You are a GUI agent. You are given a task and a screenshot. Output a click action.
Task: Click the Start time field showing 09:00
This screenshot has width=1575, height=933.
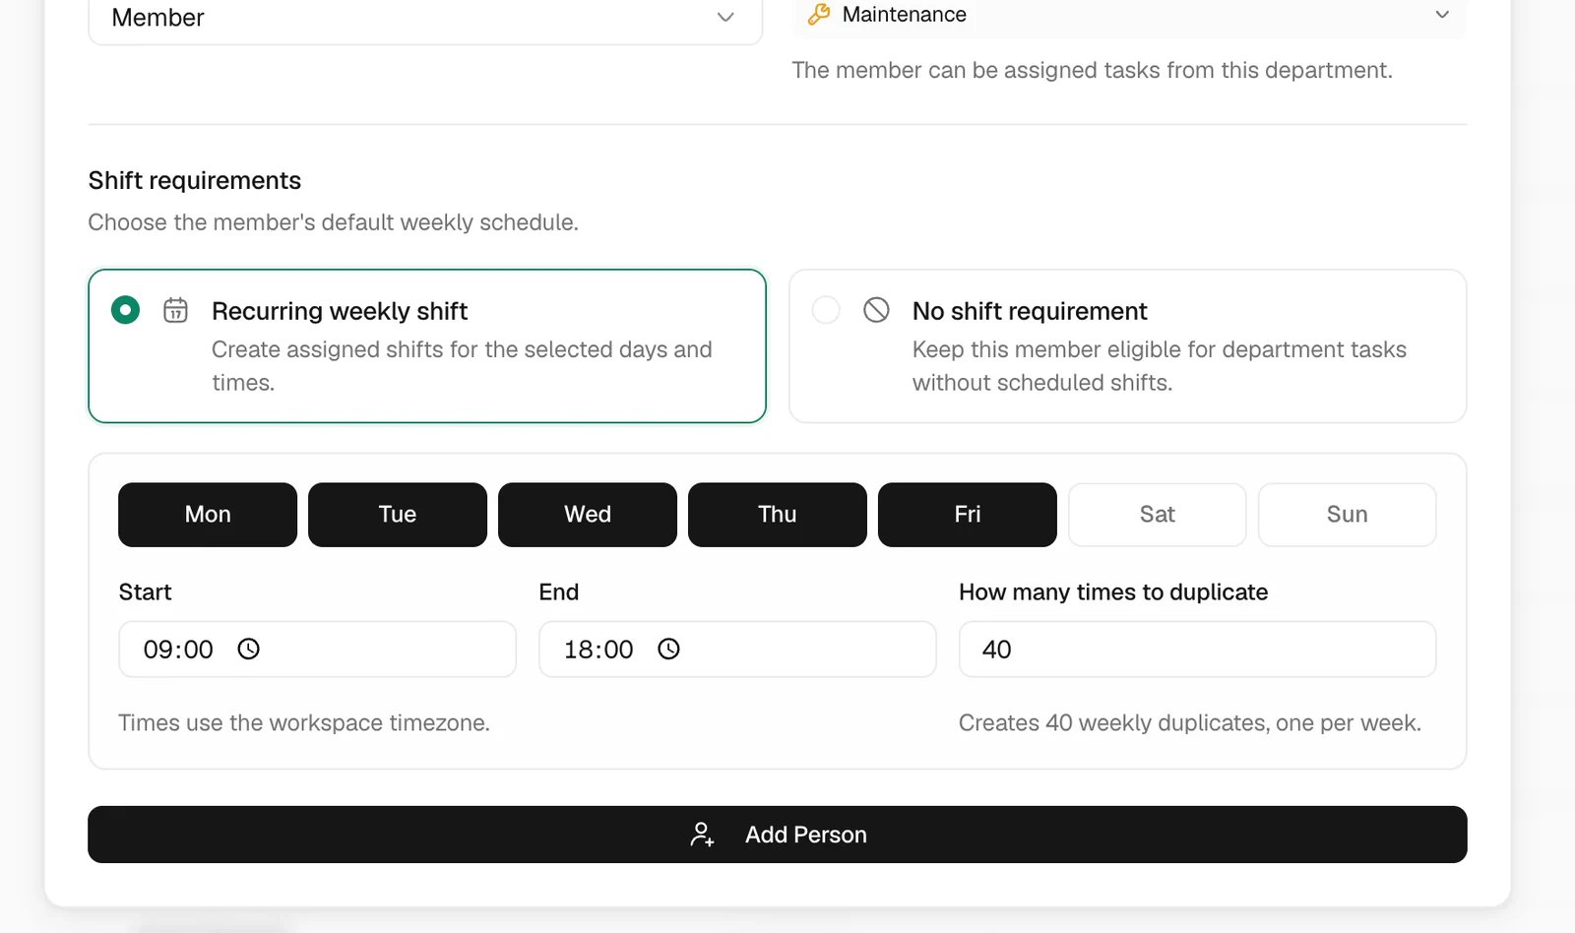click(x=317, y=649)
